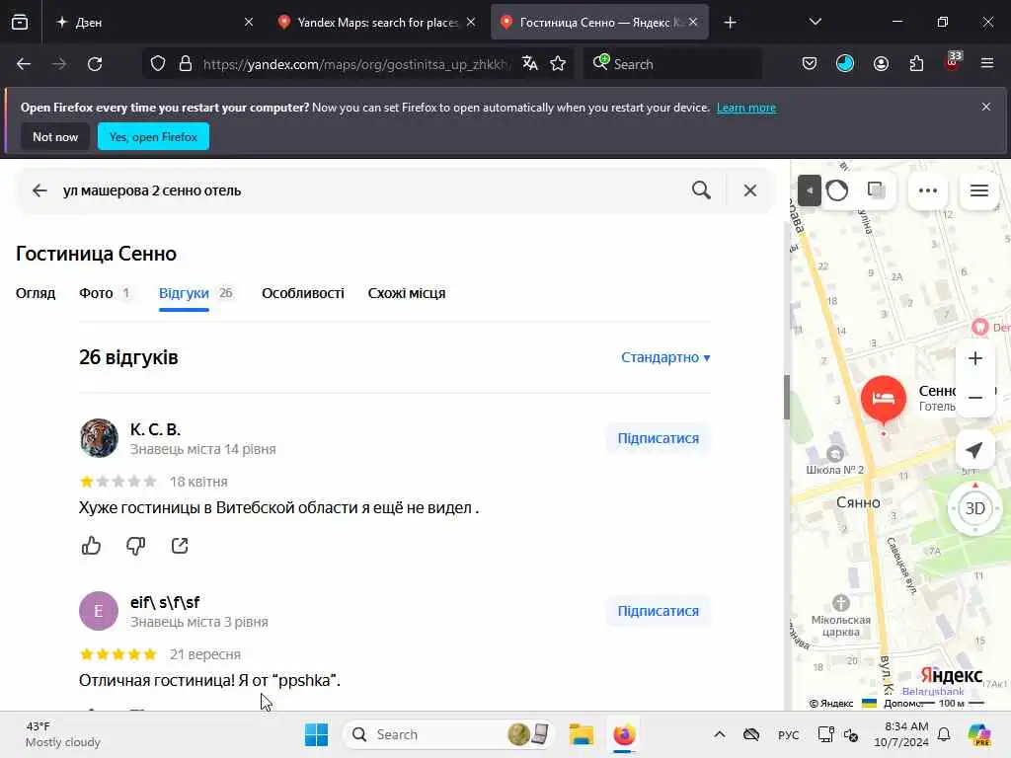Open Firefox account profile icon
The height and width of the screenshot is (758, 1011).
pyautogui.click(x=881, y=64)
